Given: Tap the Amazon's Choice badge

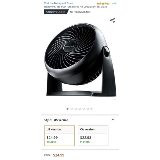Looking at the screenshot, I should (x=56, y=12).
